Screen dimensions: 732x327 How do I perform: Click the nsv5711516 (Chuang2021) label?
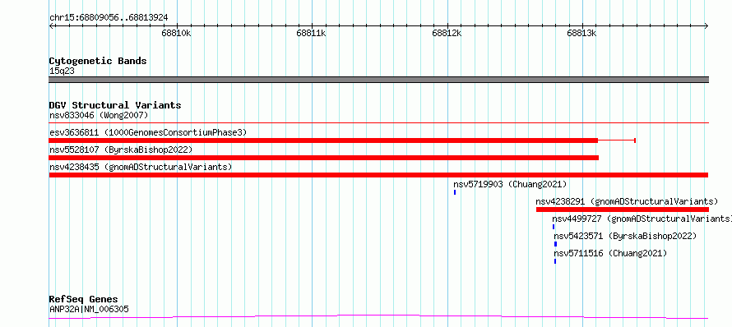(610, 253)
